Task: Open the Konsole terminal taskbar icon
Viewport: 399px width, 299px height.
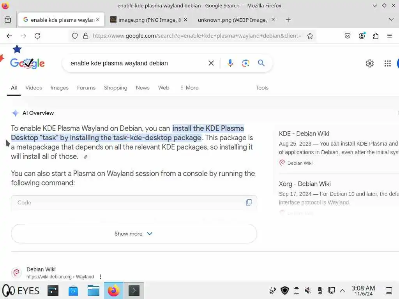Action: point(134,290)
